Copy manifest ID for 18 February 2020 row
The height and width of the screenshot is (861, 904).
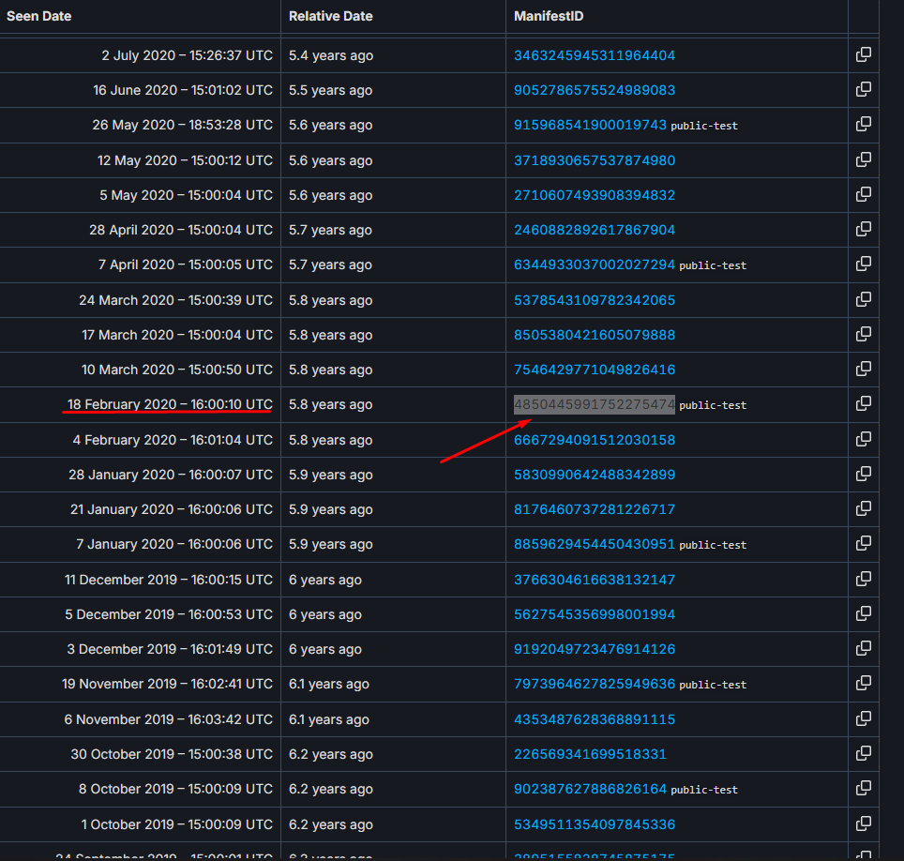864,404
